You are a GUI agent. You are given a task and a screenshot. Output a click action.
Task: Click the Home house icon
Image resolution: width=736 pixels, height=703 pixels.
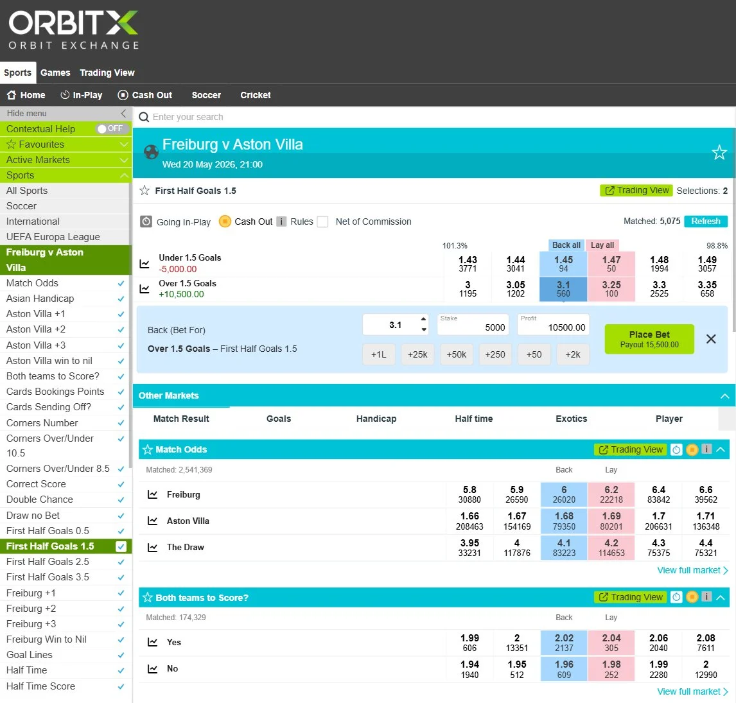click(x=12, y=95)
